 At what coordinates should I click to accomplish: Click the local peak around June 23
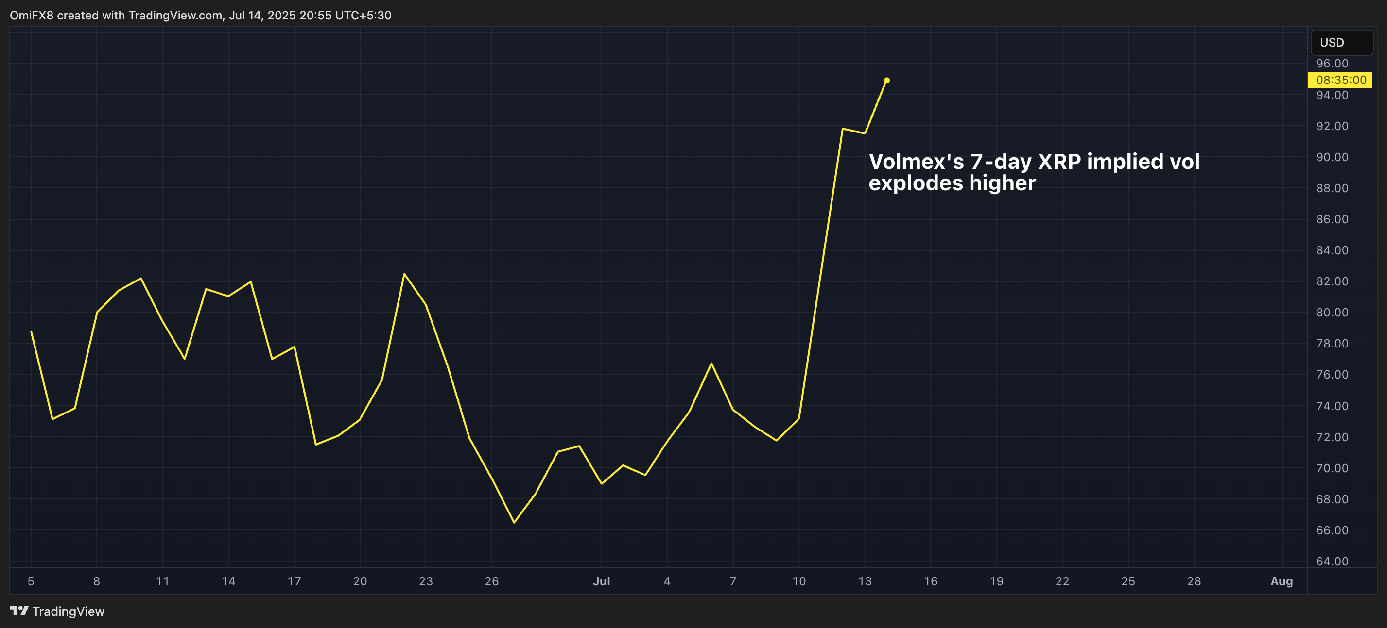pos(405,274)
